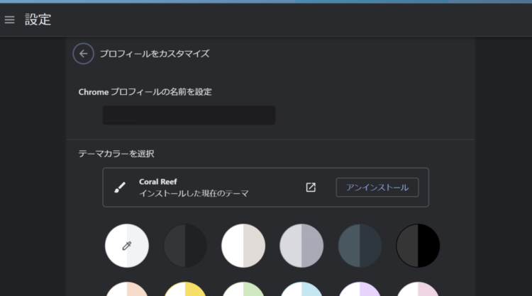This screenshot has height=296, width=532.
Task: Open custom color picker eyedropper swatch
Action: (127, 246)
